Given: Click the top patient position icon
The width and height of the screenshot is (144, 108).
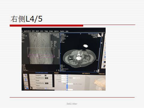Looking at the screenshot, I should click(25, 76).
